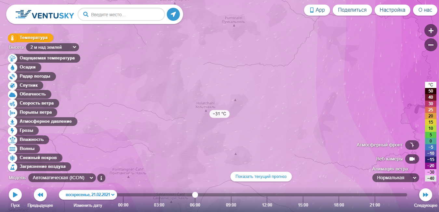Screen dimensions: 439x212
Task: Click the Облачность cloud icon
Action: (12, 94)
